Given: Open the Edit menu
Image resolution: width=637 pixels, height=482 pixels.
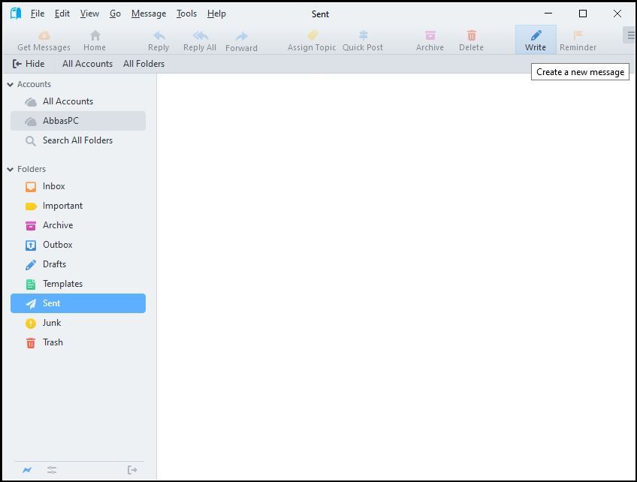Looking at the screenshot, I should pos(62,14).
